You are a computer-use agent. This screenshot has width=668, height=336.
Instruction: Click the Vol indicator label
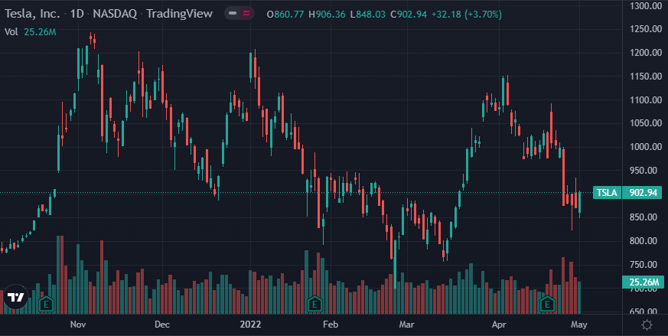pyautogui.click(x=11, y=31)
